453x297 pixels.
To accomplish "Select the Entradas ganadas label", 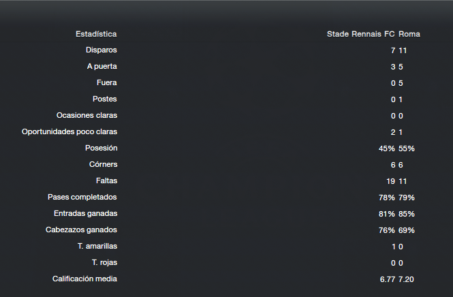I will point(86,213).
